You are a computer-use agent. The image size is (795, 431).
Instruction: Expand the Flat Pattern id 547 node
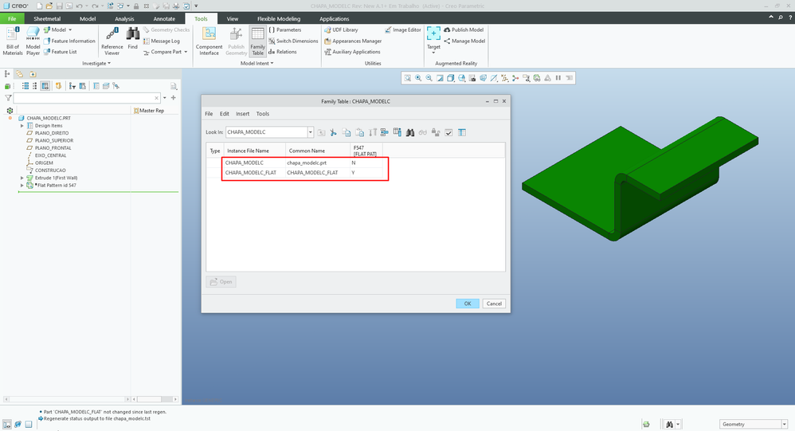[x=22, y=186]
